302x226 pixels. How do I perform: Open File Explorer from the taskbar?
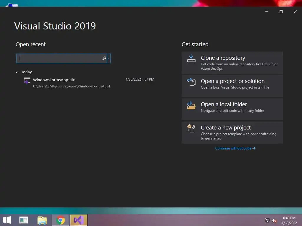(x=42, y=220)
